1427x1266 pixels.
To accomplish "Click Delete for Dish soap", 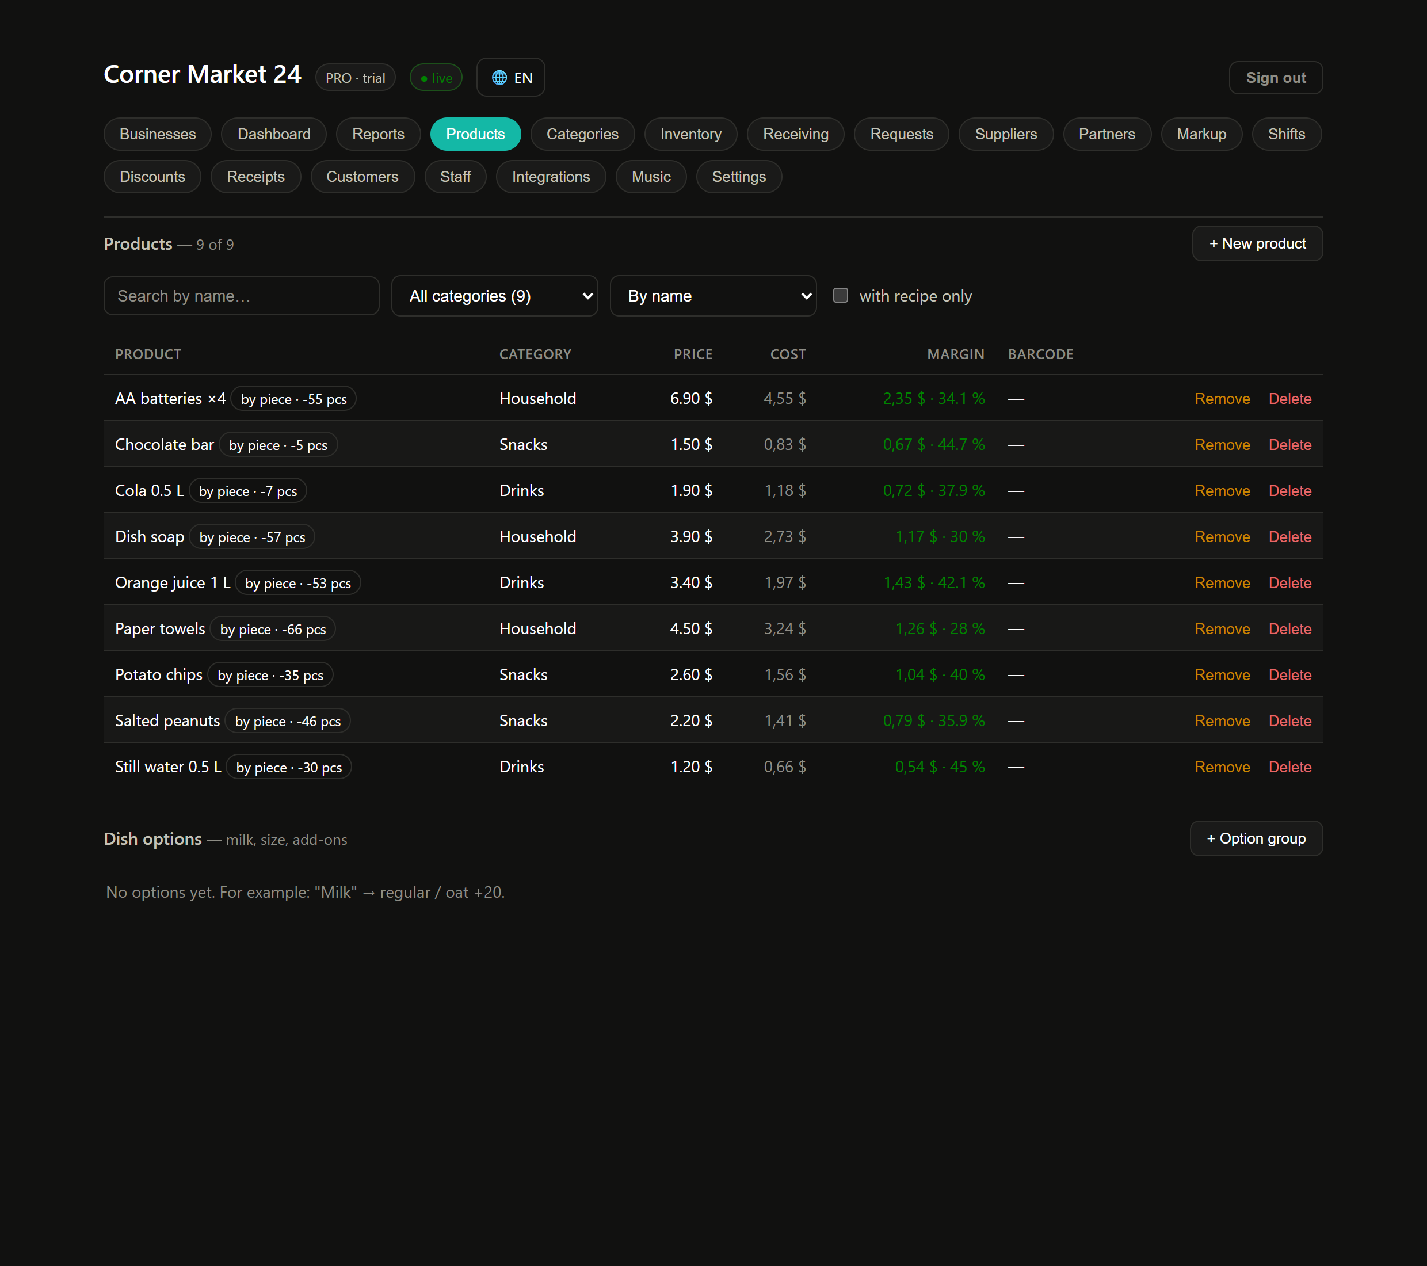I will tap(1289, 537).
